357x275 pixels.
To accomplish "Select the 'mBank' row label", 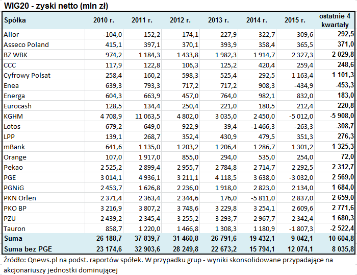I will tap(15, 147).
